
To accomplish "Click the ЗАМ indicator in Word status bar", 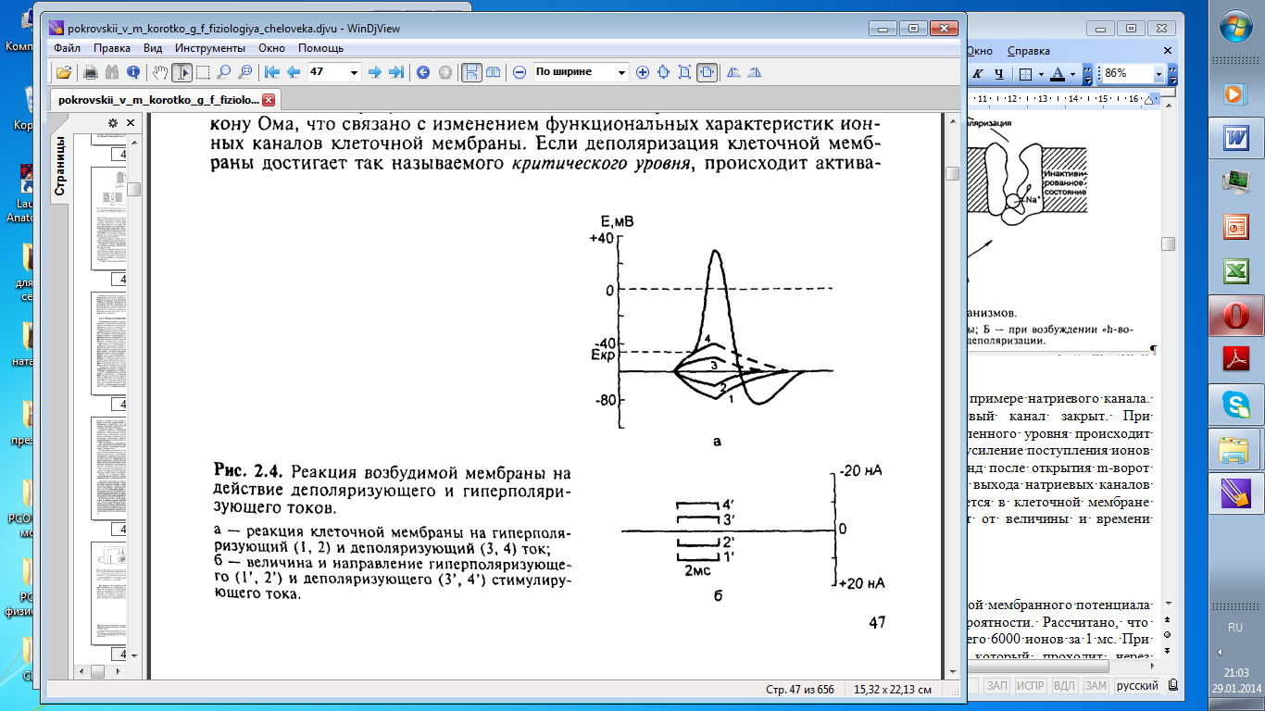I will click(1096, 685).
